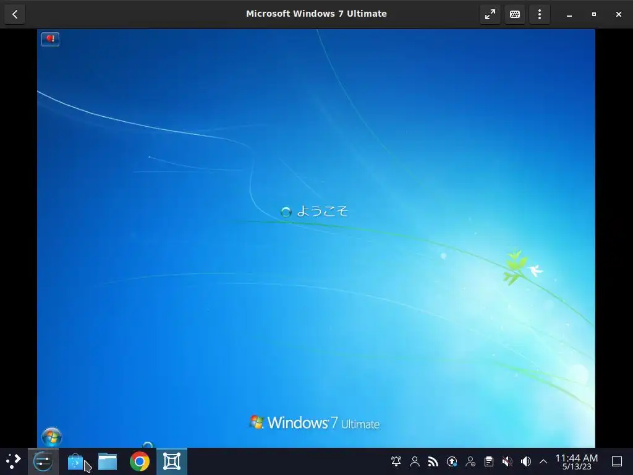633x475 pixels.
Task: Go back using the header back arrow
Action: tap(15, 14)
